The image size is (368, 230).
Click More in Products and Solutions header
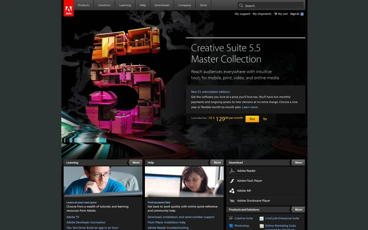(x=298, y=210)
